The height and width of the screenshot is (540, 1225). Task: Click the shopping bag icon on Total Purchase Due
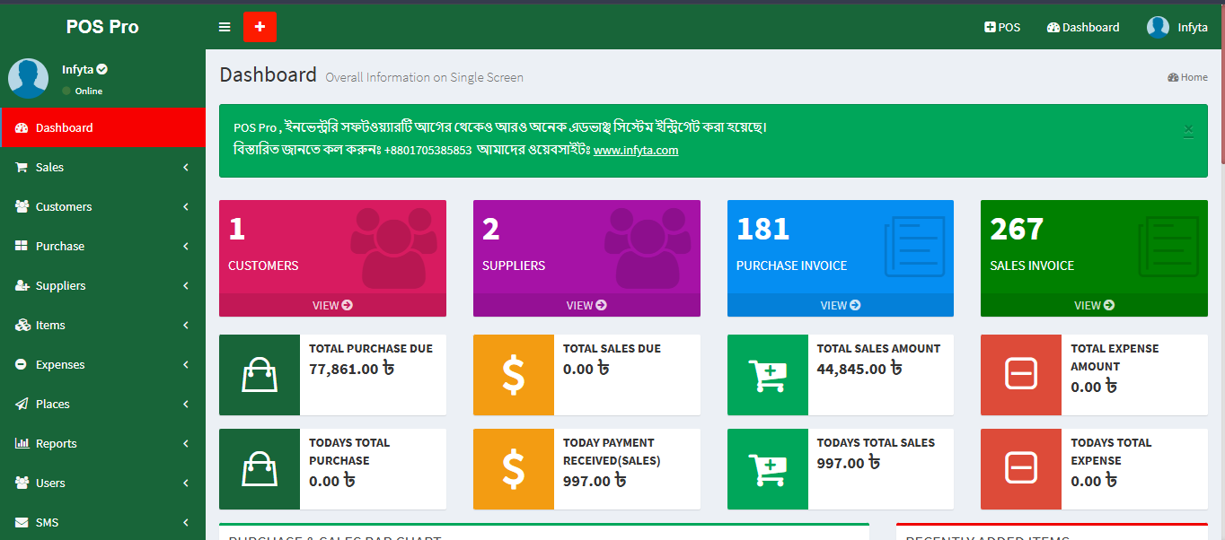click(259, 375)
